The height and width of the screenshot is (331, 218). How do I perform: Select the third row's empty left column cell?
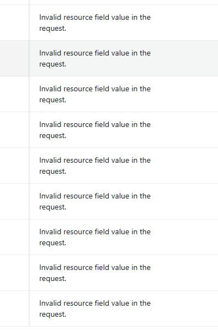point(14,94)
